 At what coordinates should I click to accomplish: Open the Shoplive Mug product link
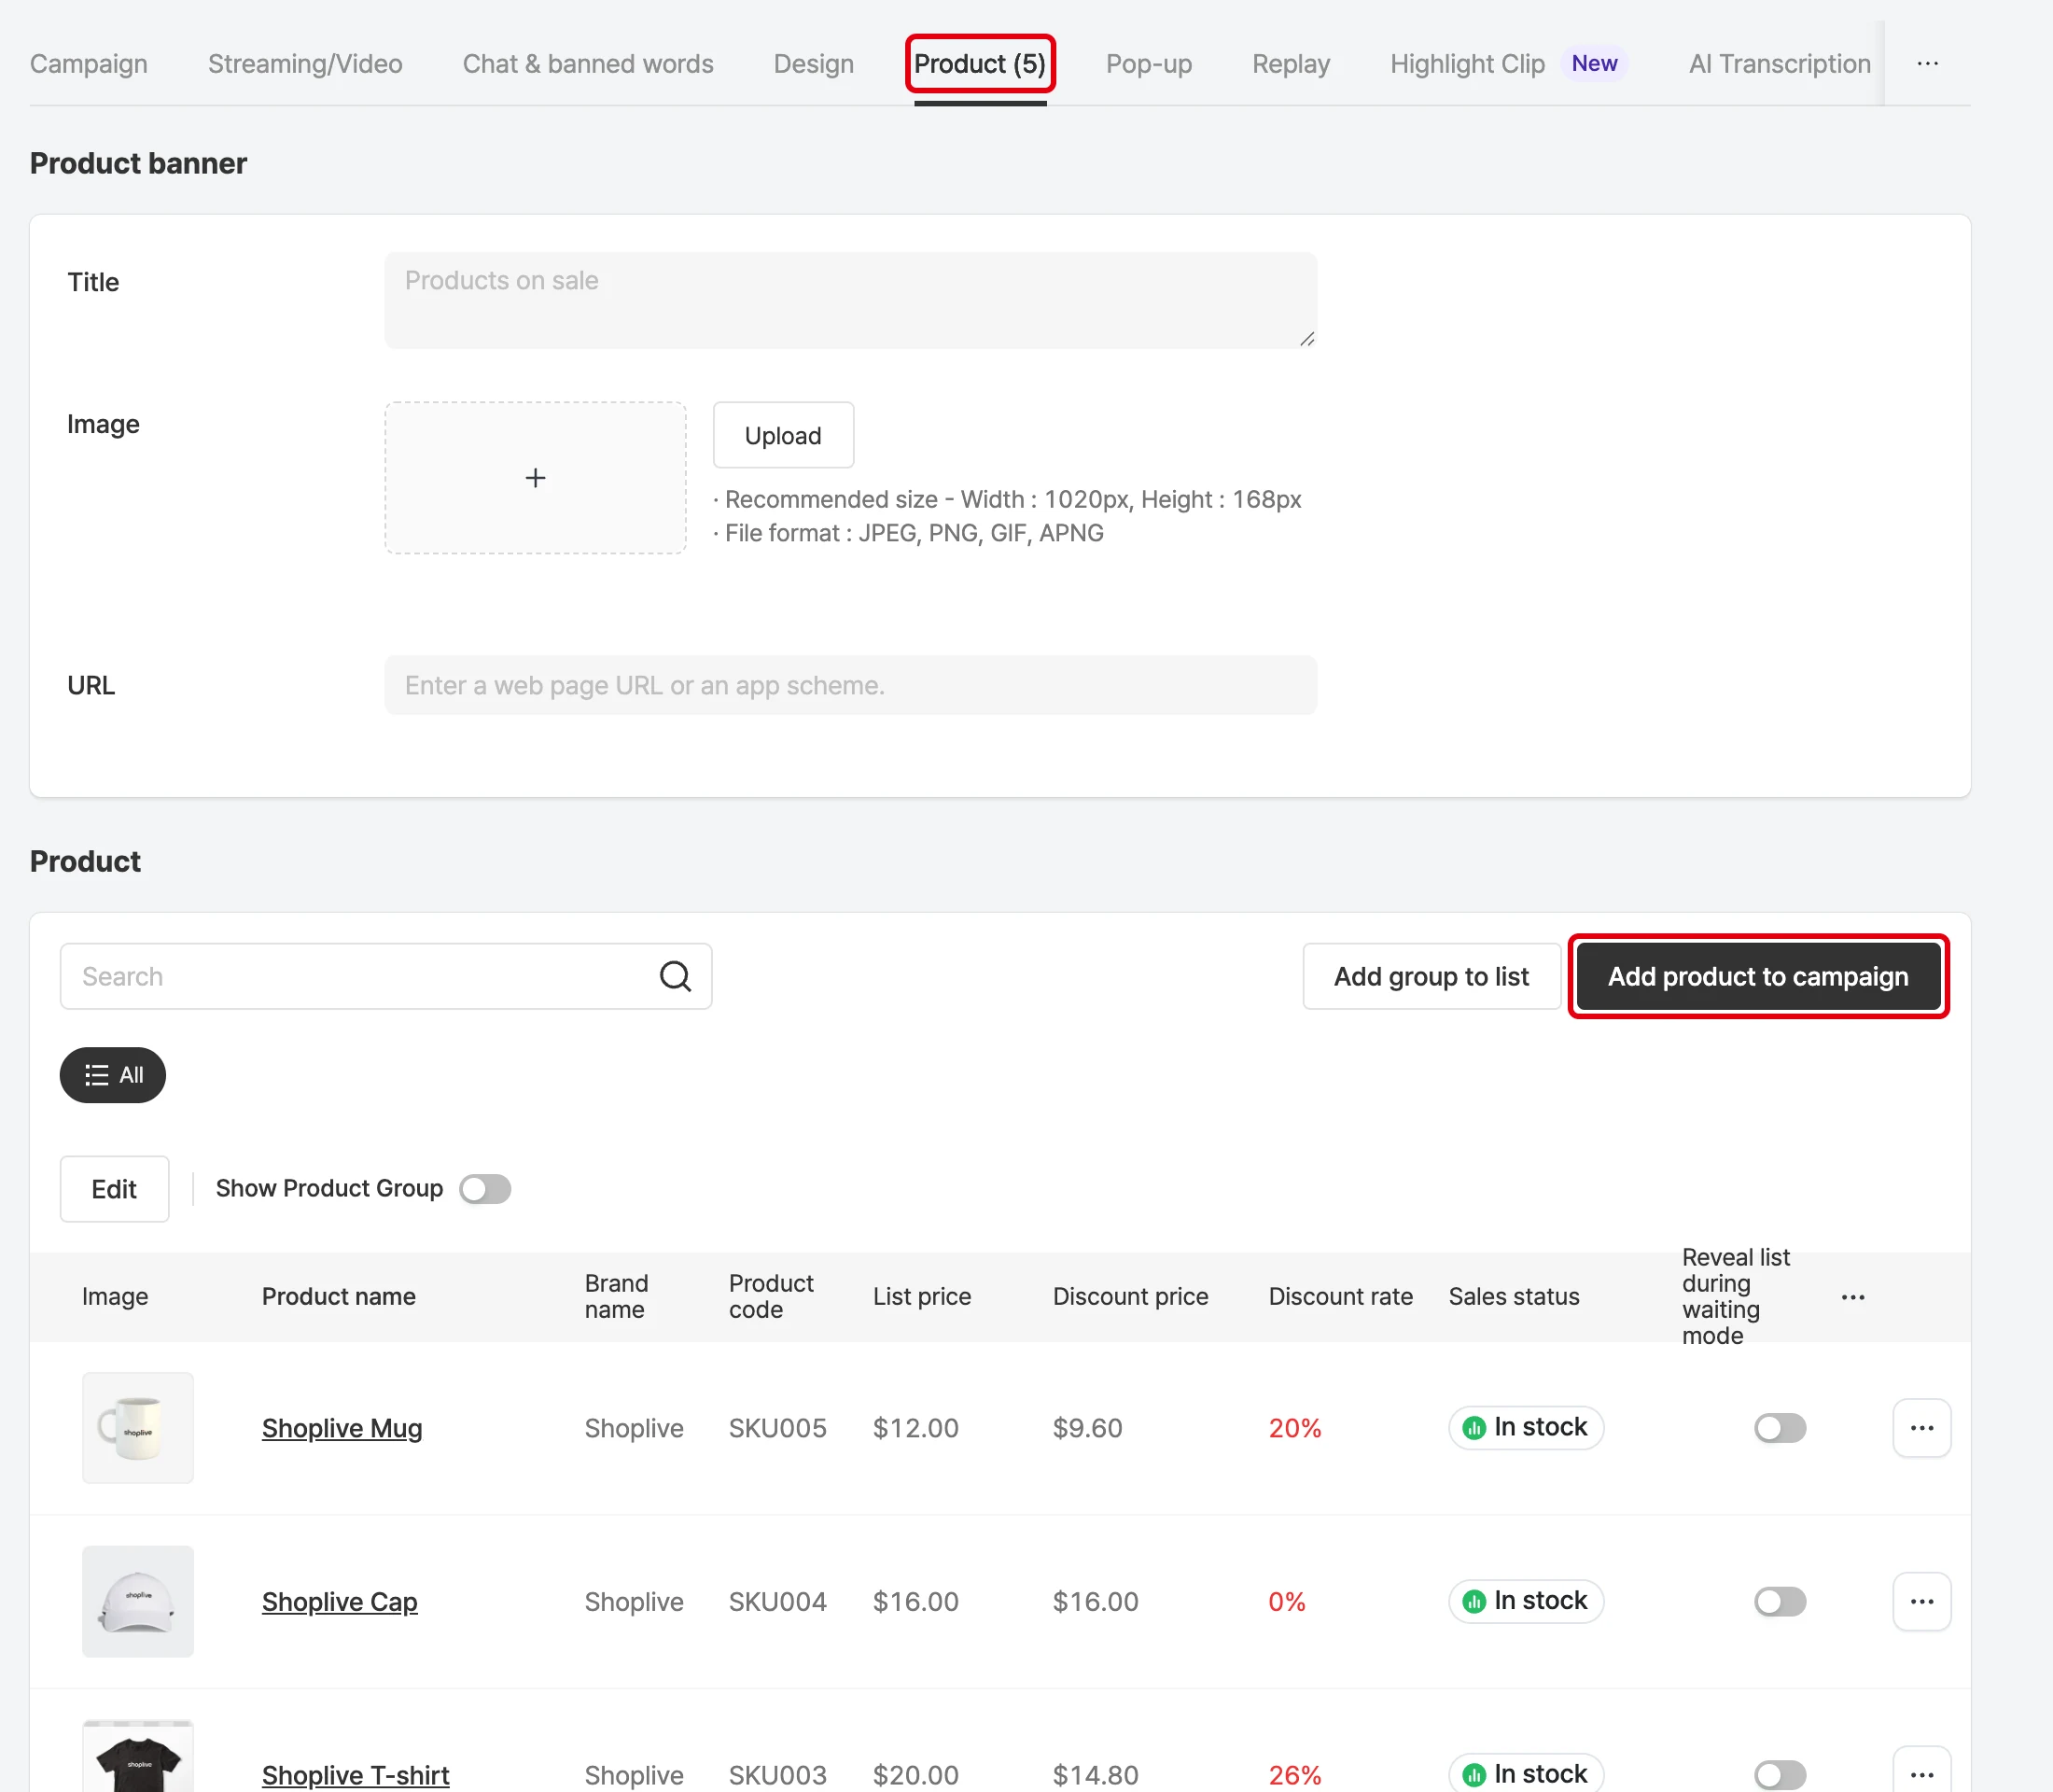tap(342, 1428)
